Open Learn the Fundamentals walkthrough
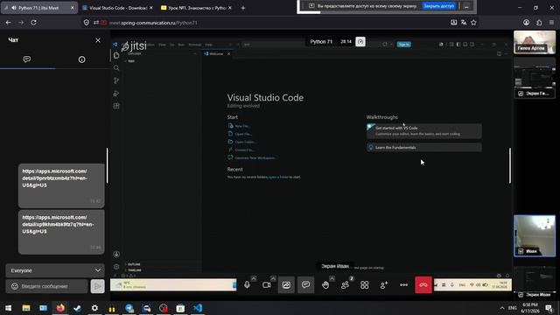 click(x=423, y=148)
